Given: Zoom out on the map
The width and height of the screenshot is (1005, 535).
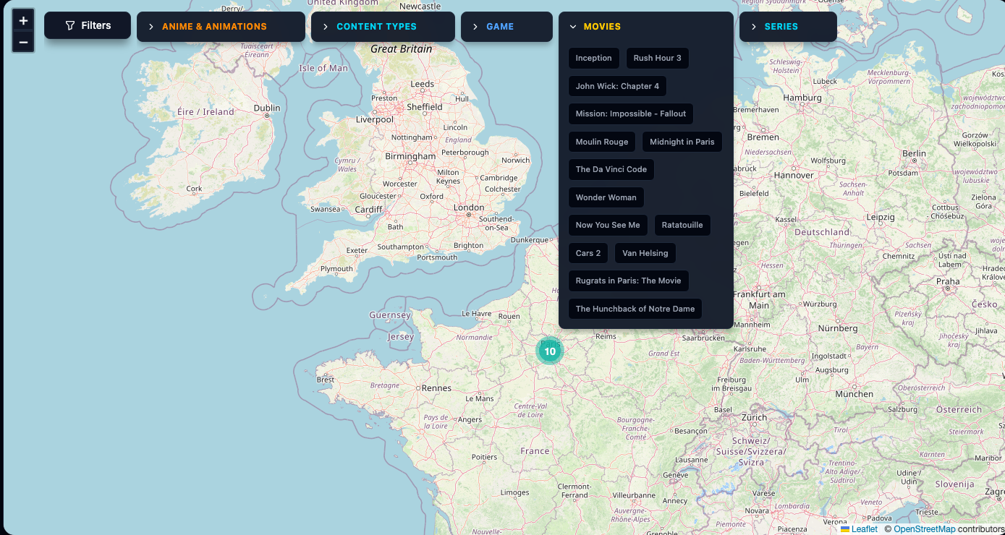Looking at the screenshot, I should (x=23, y=43).
